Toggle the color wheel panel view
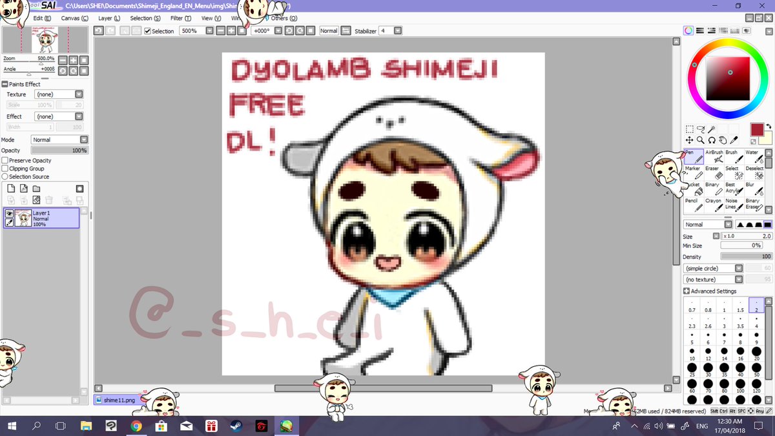775x436 pixels. pyautogui.click(x=688, y=30)
